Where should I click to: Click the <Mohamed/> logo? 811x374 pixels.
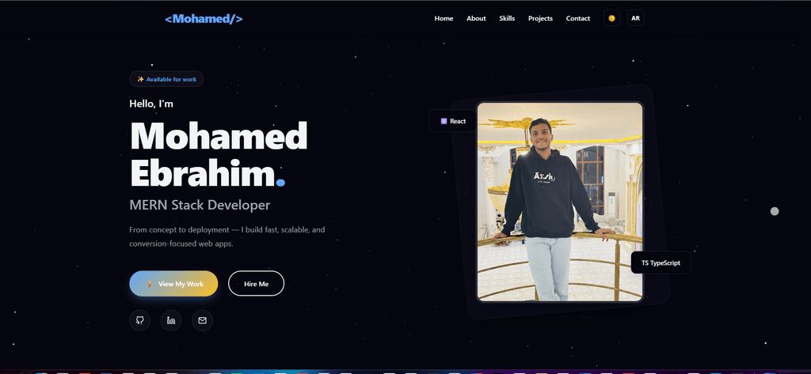[x=204, y=19]
